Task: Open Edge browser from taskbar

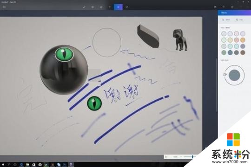Action: click(x=21, y=164)
